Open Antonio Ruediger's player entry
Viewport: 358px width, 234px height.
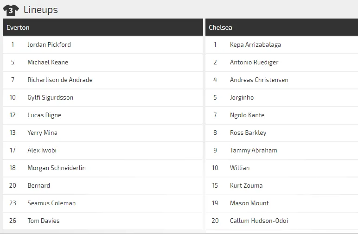[x=254, y=63]
